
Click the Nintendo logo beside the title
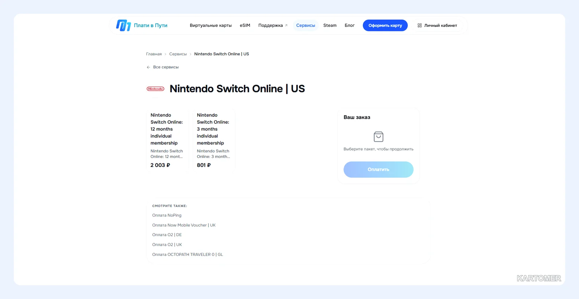click(155, 89)
